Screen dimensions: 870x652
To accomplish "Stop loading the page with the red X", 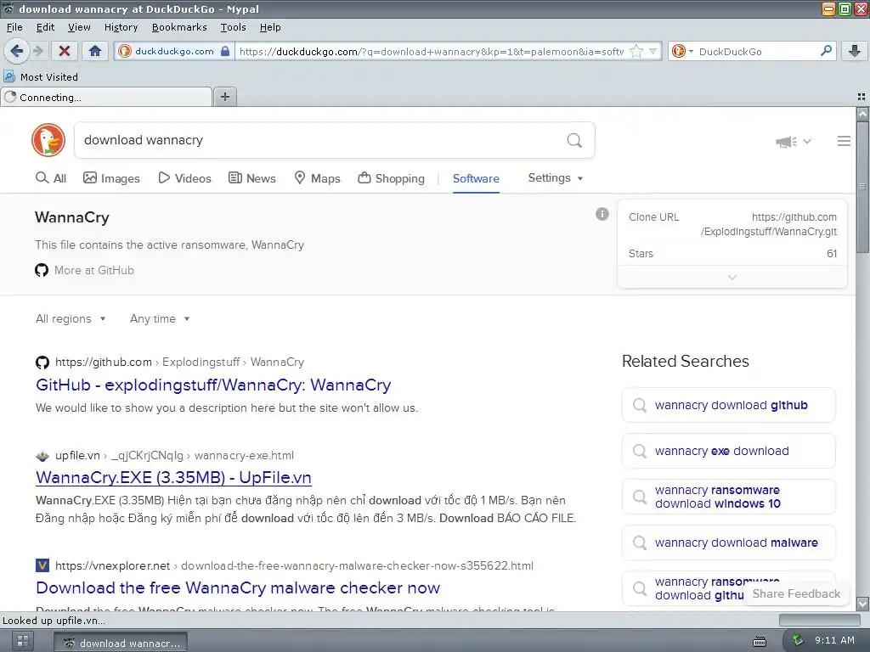I will [65, 51].
